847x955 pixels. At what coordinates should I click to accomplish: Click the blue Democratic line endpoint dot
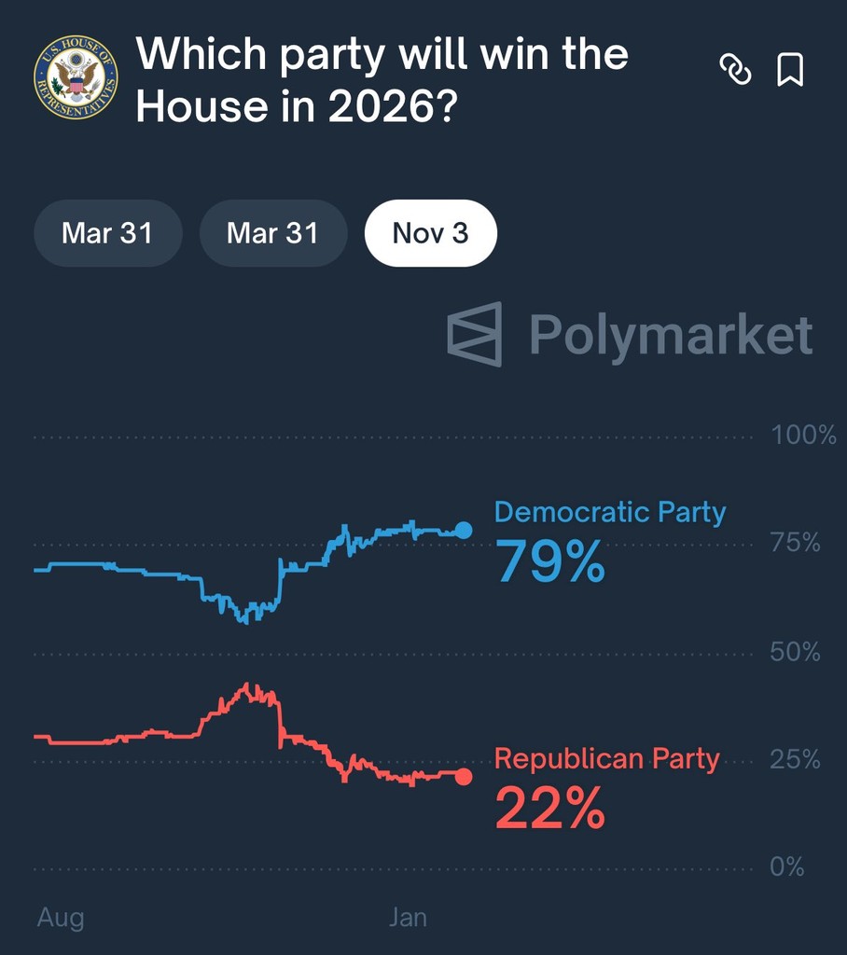[x=464, y=531]
